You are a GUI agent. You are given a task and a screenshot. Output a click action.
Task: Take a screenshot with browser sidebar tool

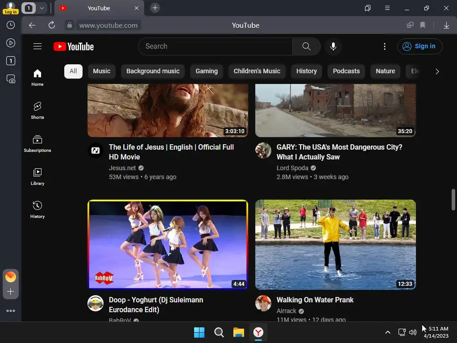(11, 79)
